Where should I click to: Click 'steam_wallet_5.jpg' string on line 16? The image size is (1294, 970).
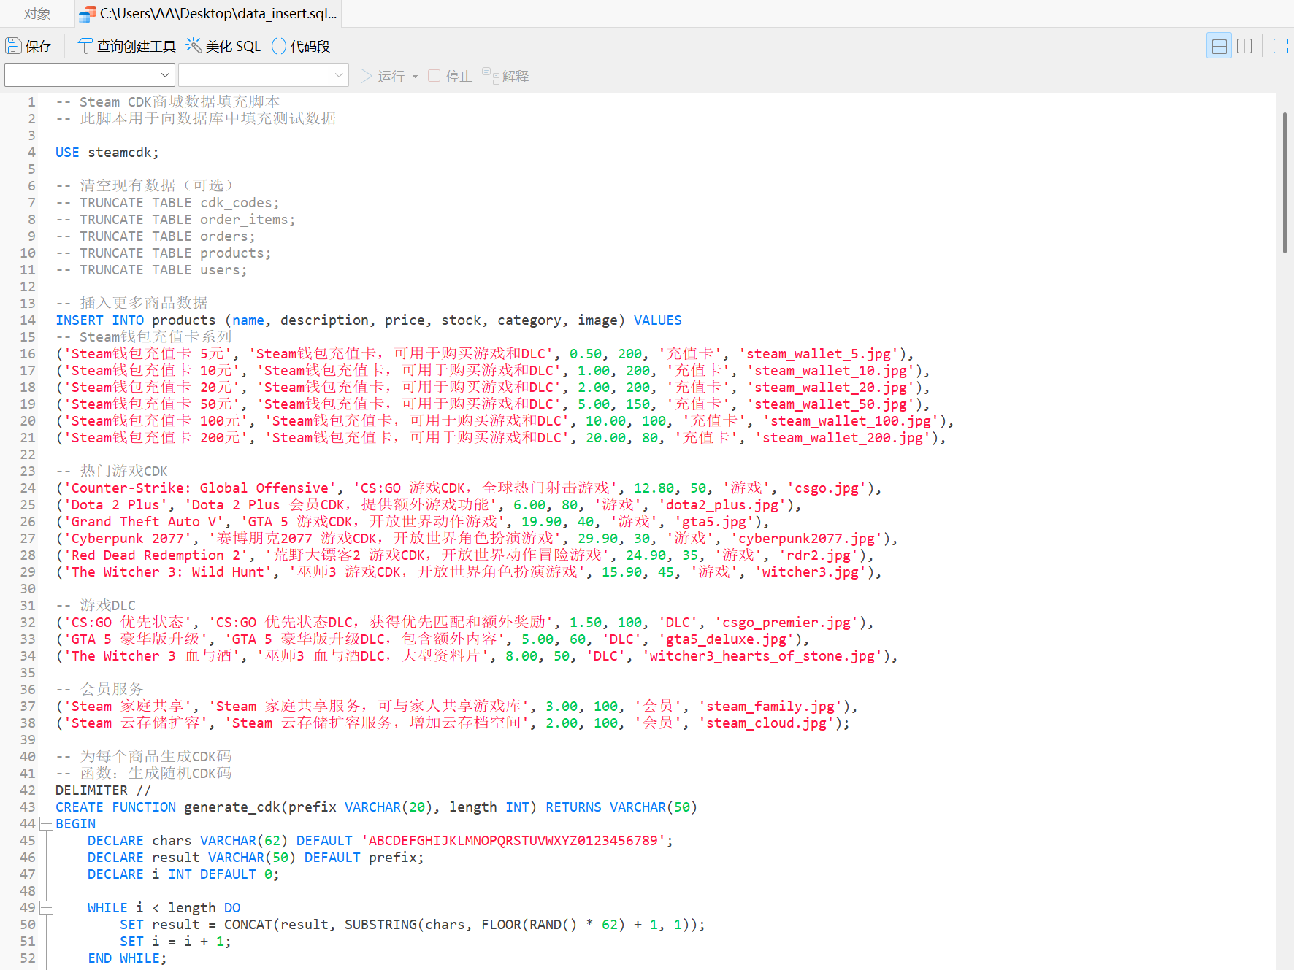[x=818, y=354]
